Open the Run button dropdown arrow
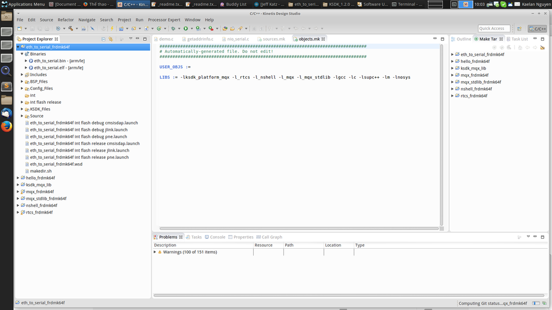 coord(192,29)
